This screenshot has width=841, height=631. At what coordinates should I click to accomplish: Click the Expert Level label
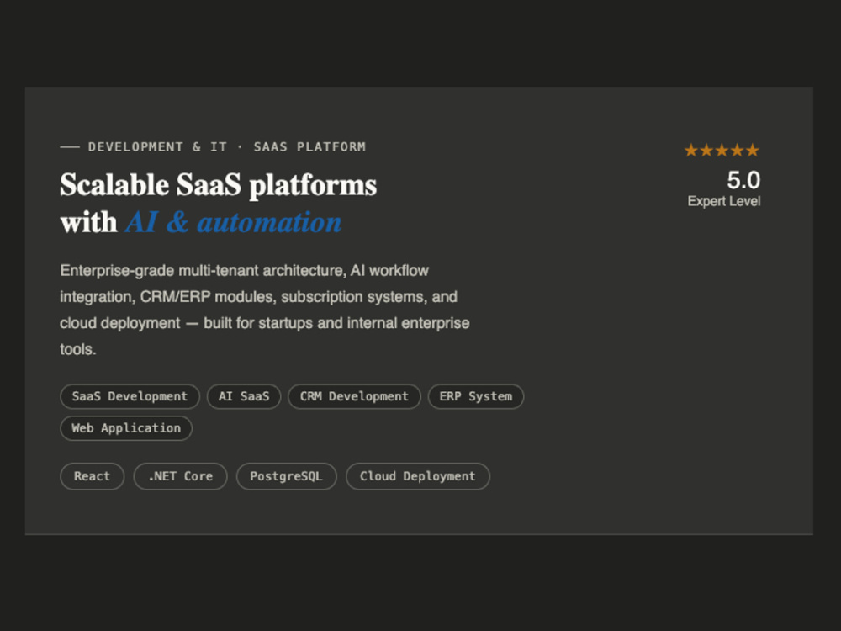(724, 201)
